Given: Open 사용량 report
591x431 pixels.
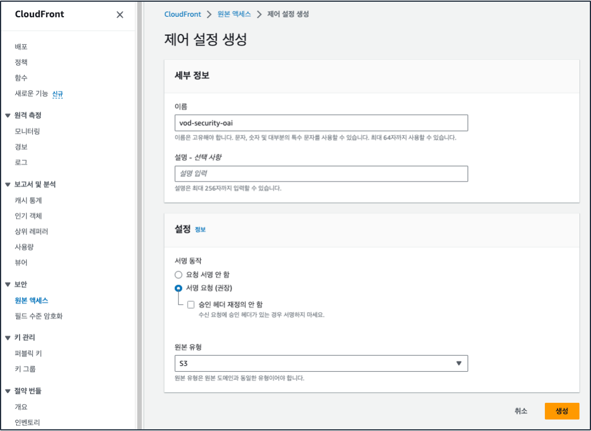Looking at the screenshot, I should coord(24,247).
